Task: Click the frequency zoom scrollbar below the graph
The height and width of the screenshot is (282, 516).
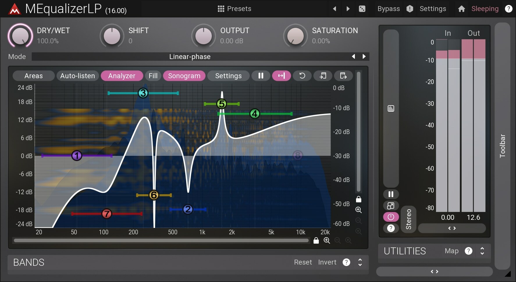Action: pos(161,240)
